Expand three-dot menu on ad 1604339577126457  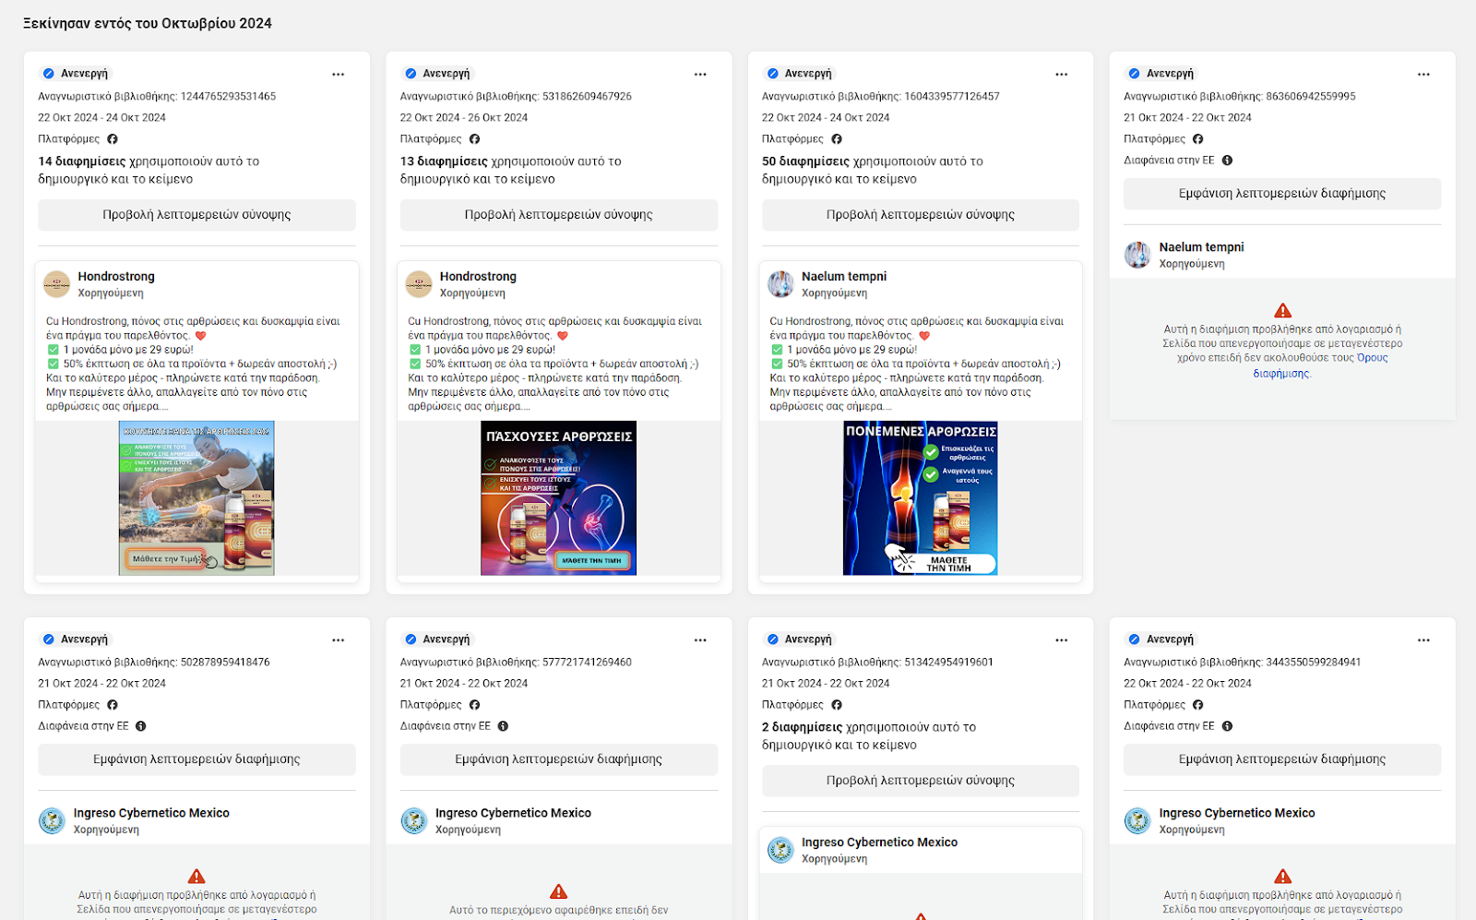click(x=1062, y=74)
